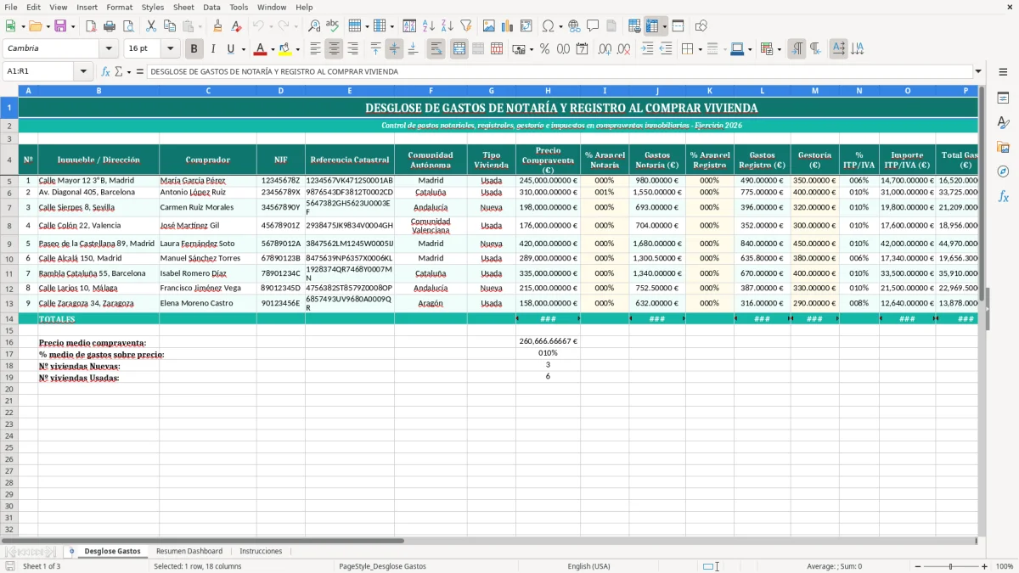Click the Insert Chart icon
Image resolution: width=1019 pixels, height=573 pixels.
508,26
